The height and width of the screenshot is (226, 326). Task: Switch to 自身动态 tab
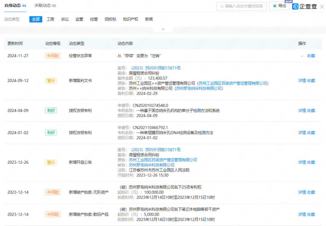pos(15,6)
